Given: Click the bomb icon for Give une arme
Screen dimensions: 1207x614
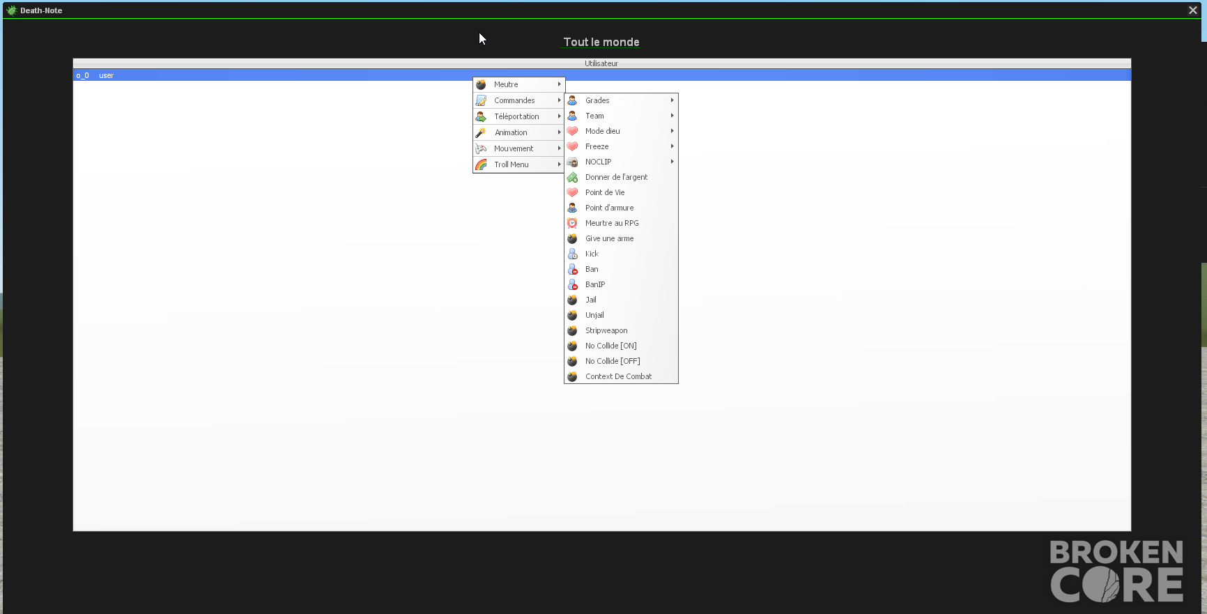Looking at the screenshot, I should click(572, 238).
